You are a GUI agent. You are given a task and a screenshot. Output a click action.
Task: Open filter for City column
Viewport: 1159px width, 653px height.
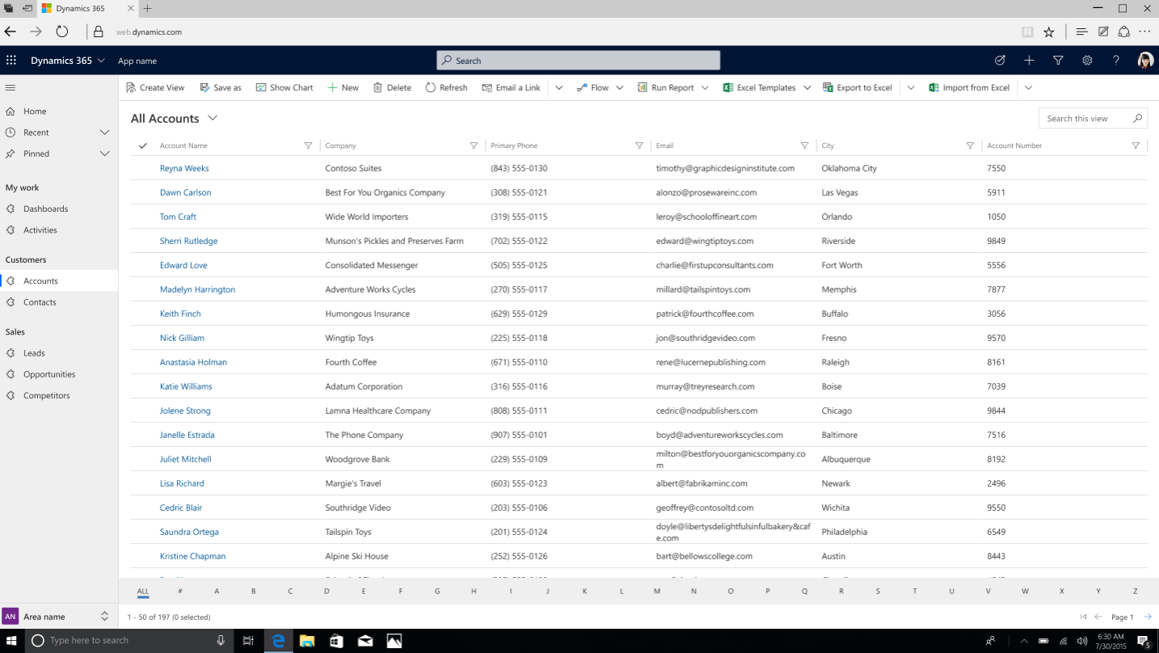(970, 145)
